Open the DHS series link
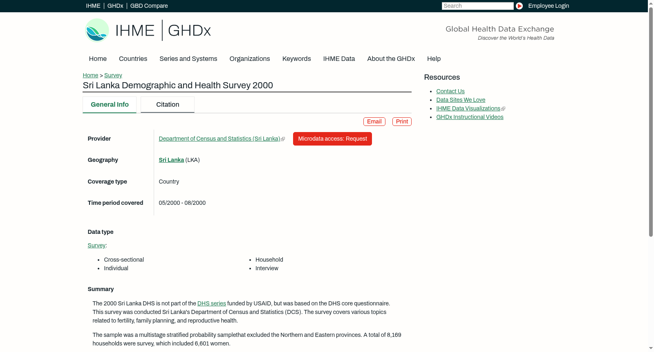The width and height of the screenshot is (654, 352). (x=212, y=304)
